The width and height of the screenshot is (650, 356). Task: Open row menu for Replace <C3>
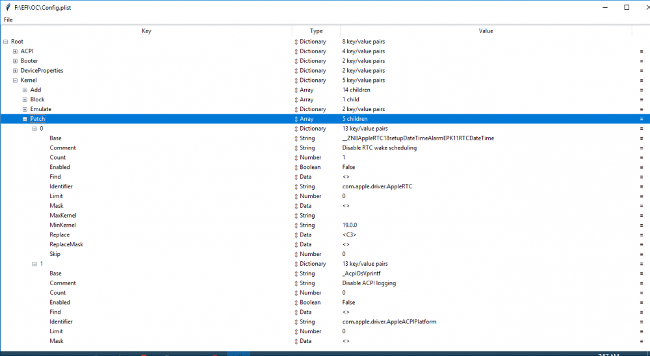(x=642, y=235)
